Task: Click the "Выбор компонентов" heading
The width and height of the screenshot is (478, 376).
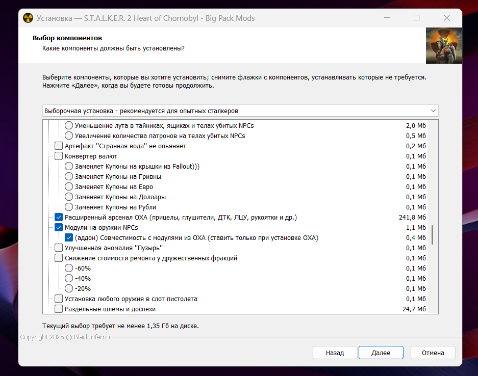Action: coord(67,38)
